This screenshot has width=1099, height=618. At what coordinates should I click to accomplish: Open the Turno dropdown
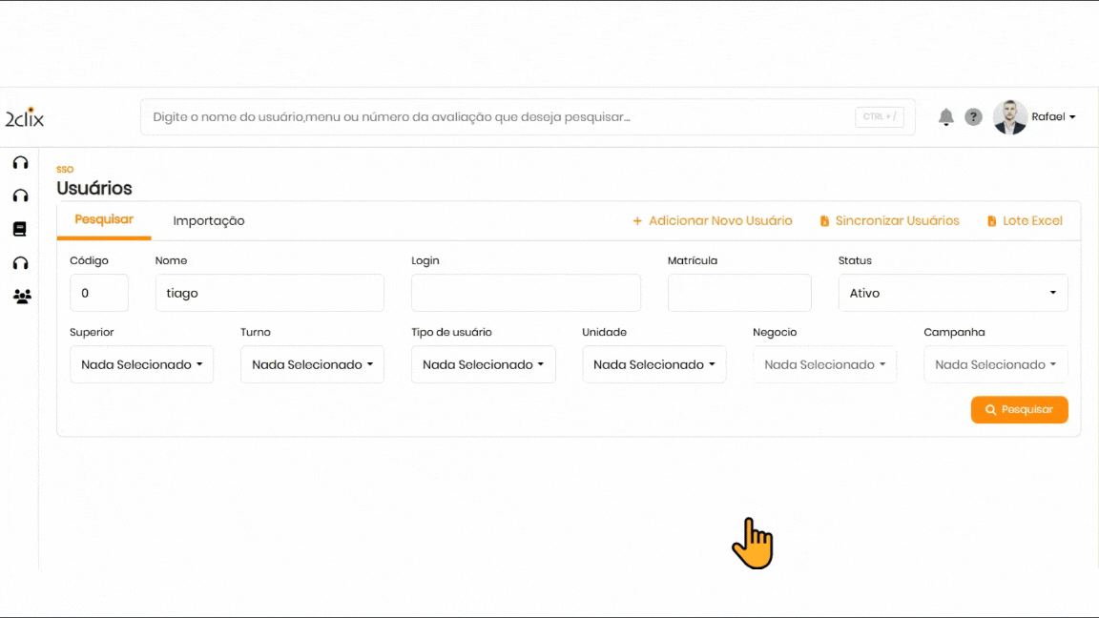click(312, 364)
